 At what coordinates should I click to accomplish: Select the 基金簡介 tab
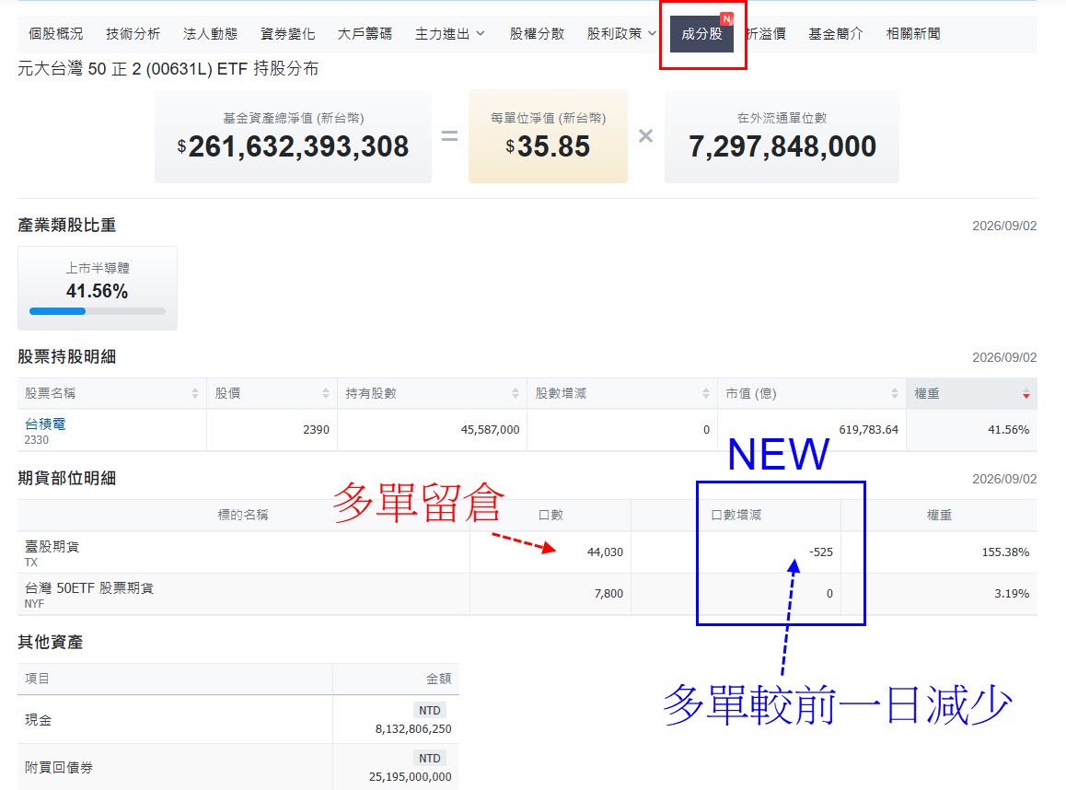coord(836,34)
